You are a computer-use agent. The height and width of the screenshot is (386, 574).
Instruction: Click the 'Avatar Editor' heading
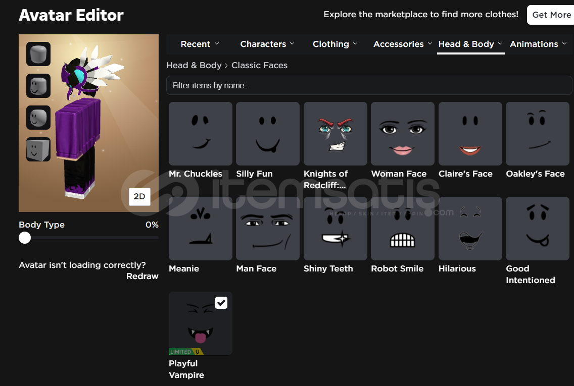71,15
